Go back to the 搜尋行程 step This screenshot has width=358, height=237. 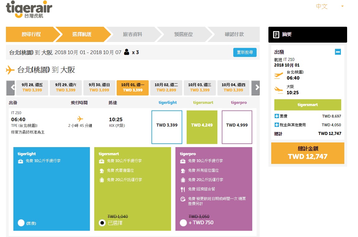[31, 34]
